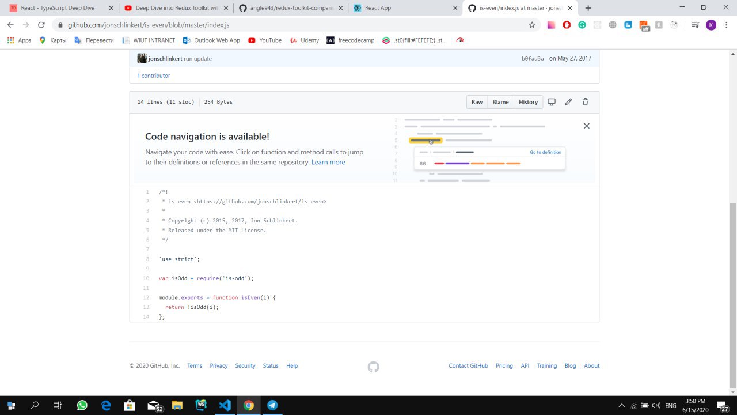Bookmark this page with star icon
This screenshot has height=415, width=737.
[532, 25]
